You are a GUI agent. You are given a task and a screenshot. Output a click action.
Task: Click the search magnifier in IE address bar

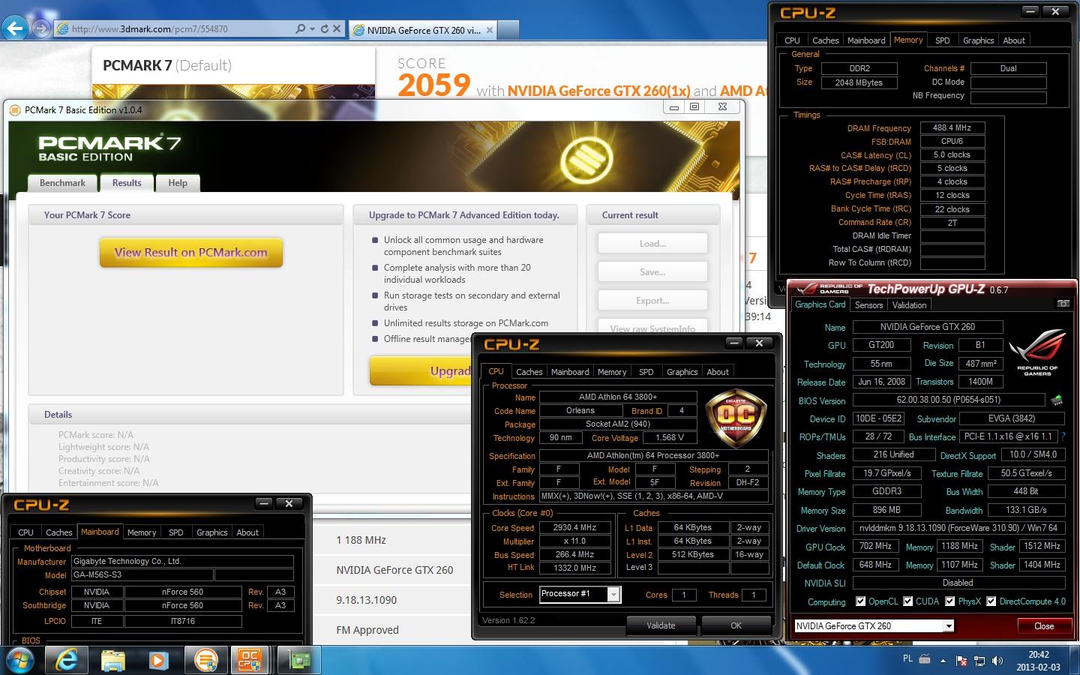300,28
